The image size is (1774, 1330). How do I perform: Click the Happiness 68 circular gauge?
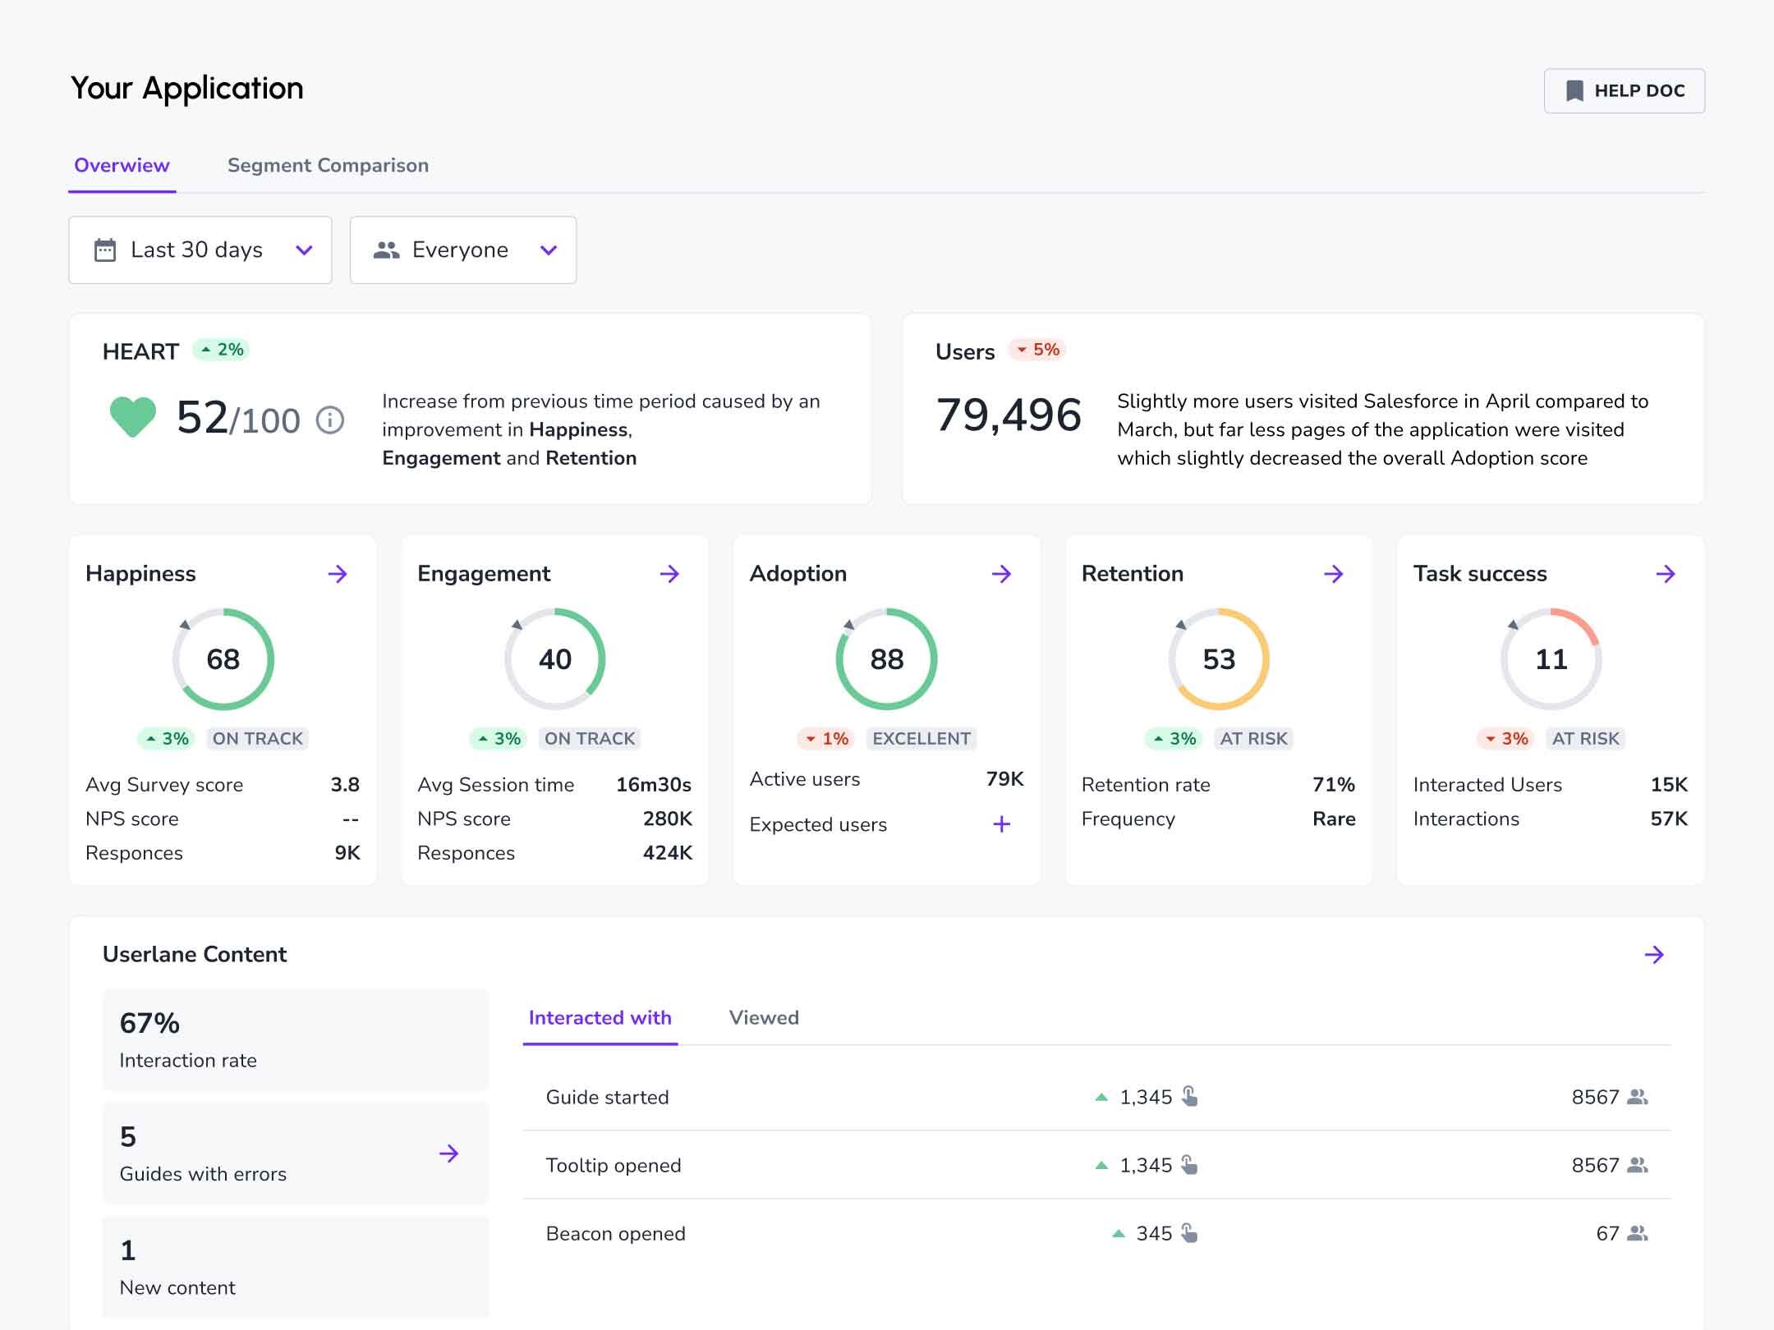pos(223,659)
